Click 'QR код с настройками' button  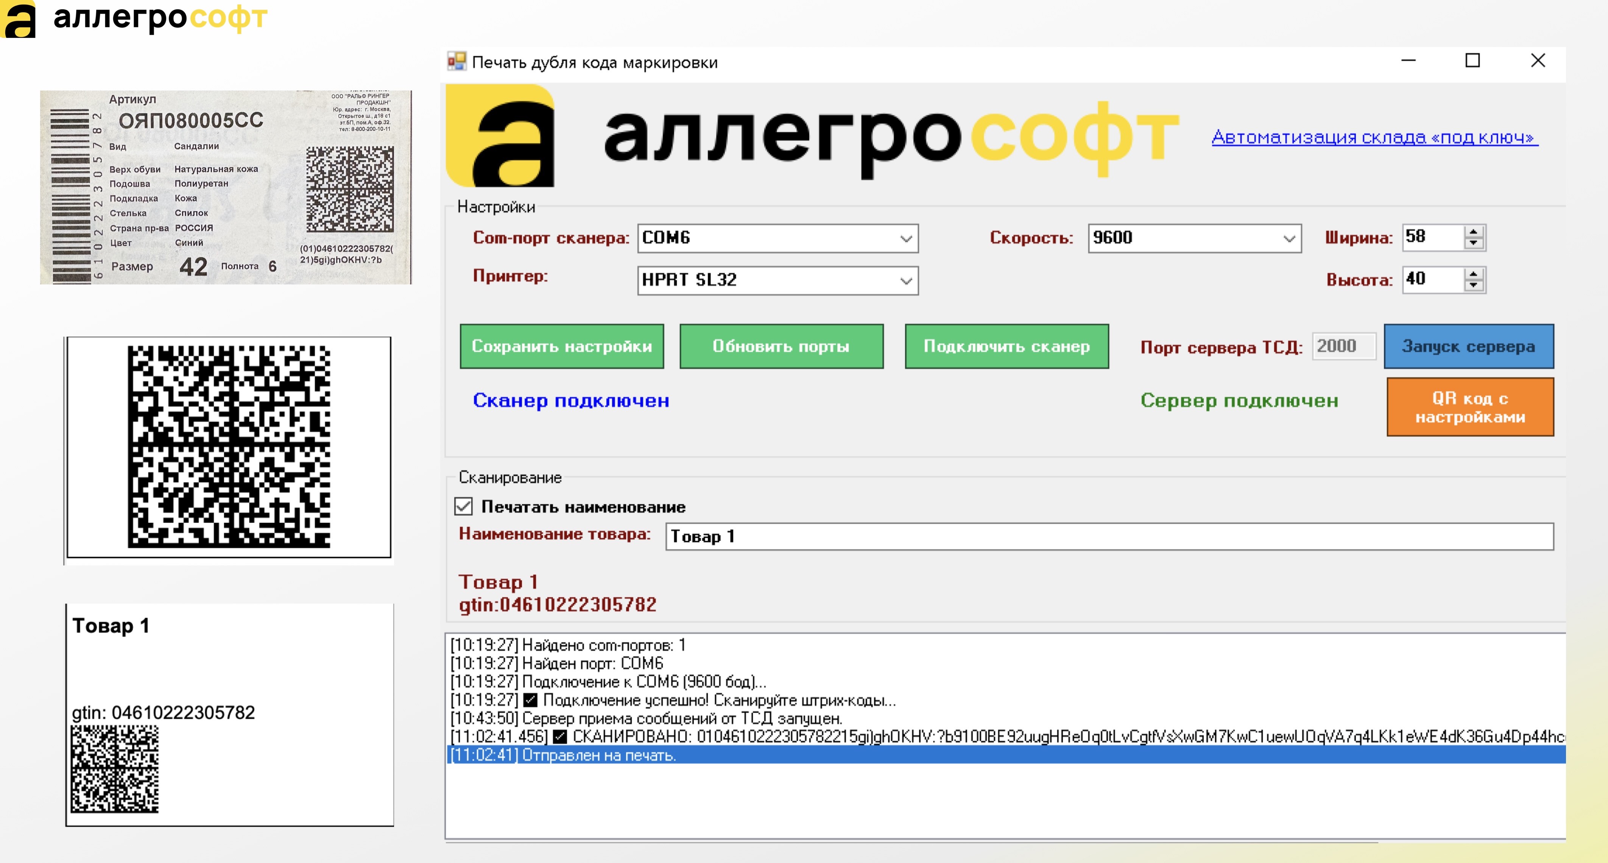(x=1470, y=407)
